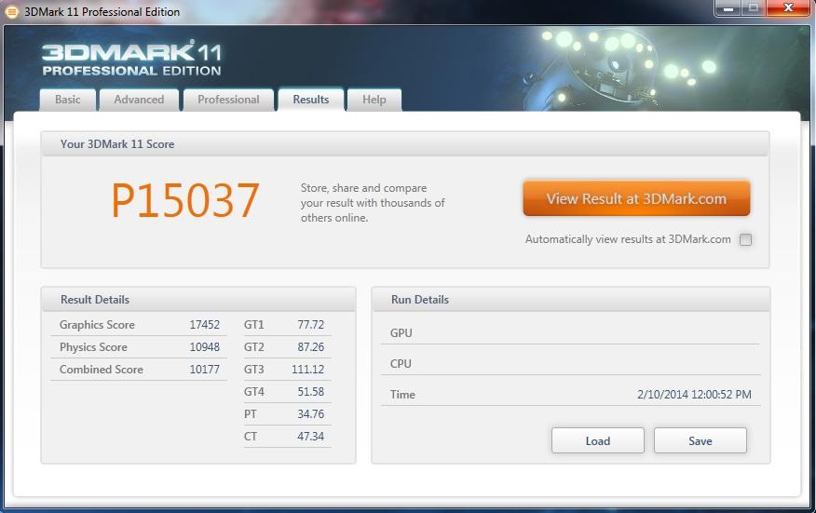Click the 3DMark 11 Professional Edition logo
The height and width of the screenshot is (513, 816).
tap(131, 59)
